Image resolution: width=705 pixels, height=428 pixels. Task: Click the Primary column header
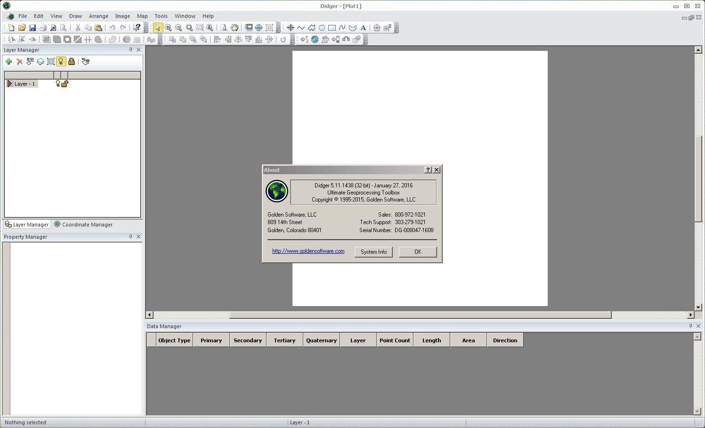[x=211, y=340]
